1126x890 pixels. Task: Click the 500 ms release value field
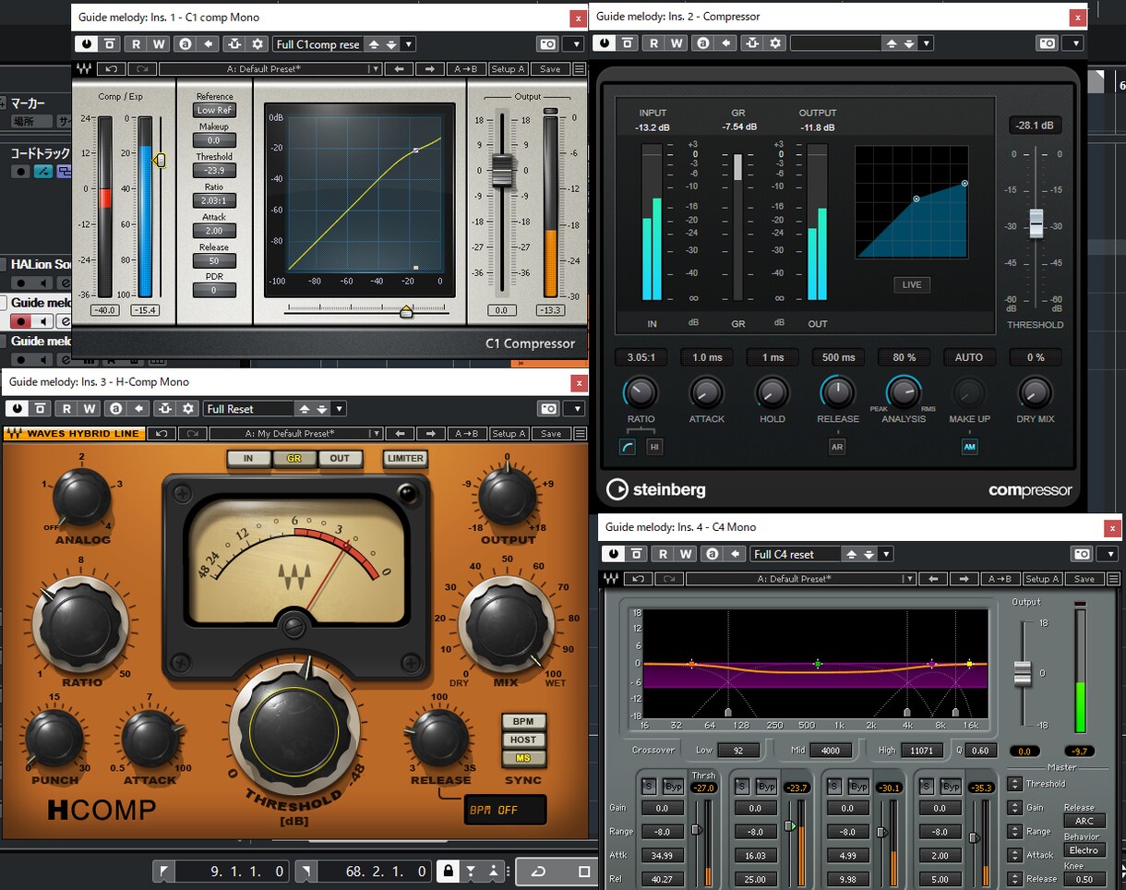[x=838, y=357]
